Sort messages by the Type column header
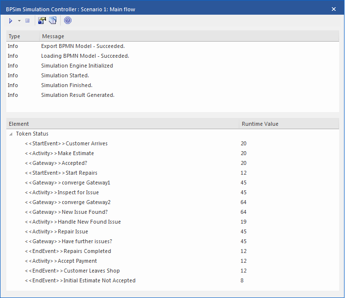This screenshot has width=345, height=298. pos(22,36)
